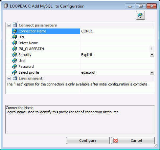Click the Driver Name value field
The width and height of the screenshot is (160, 150).
117,43
